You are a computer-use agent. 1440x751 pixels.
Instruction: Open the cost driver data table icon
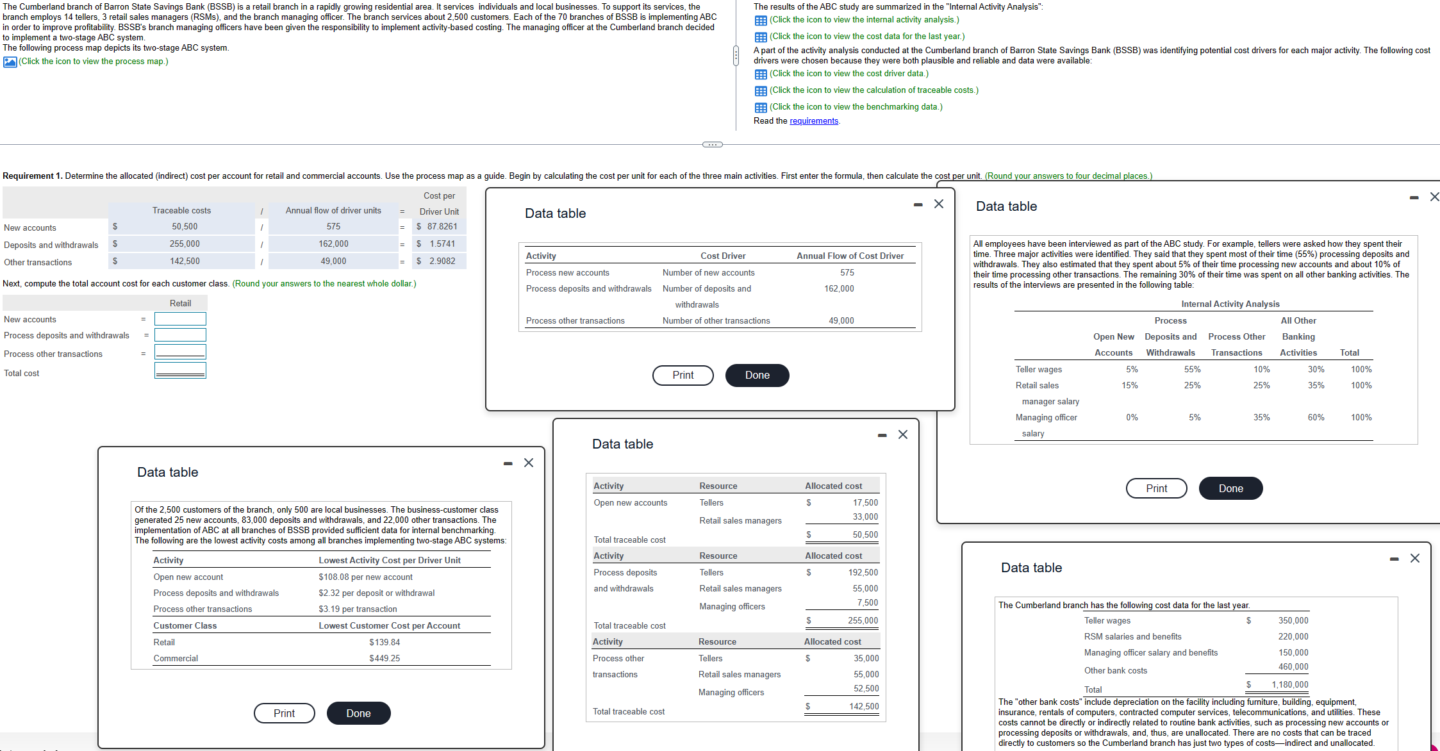761,74
